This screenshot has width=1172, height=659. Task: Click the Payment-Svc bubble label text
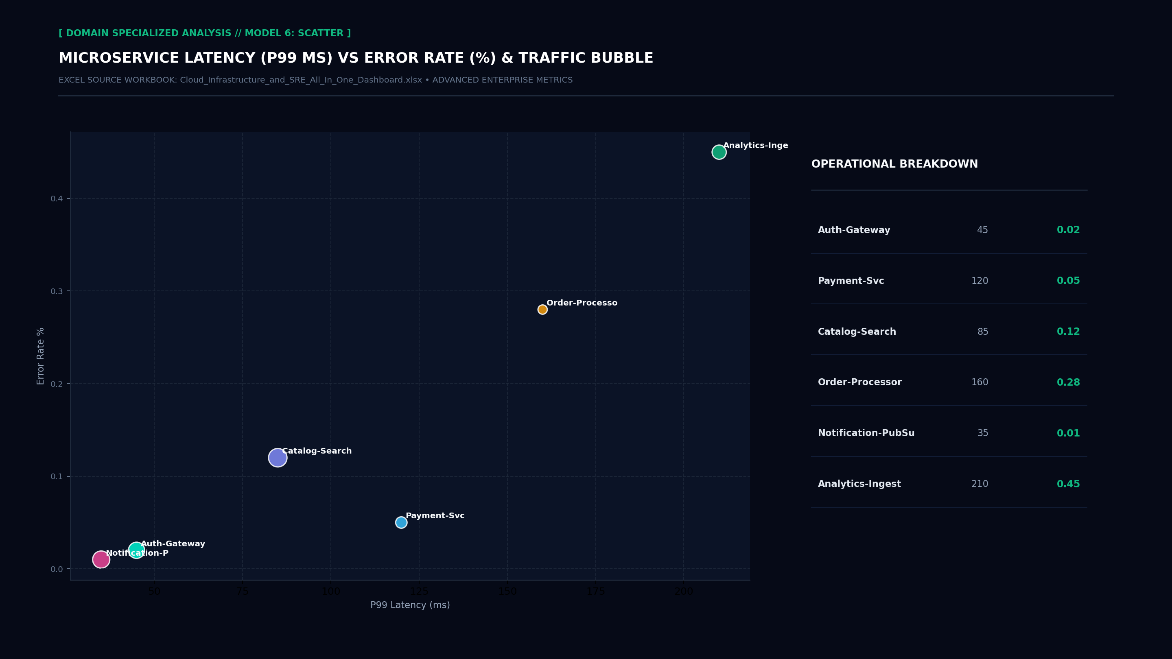tap(435, 516)
